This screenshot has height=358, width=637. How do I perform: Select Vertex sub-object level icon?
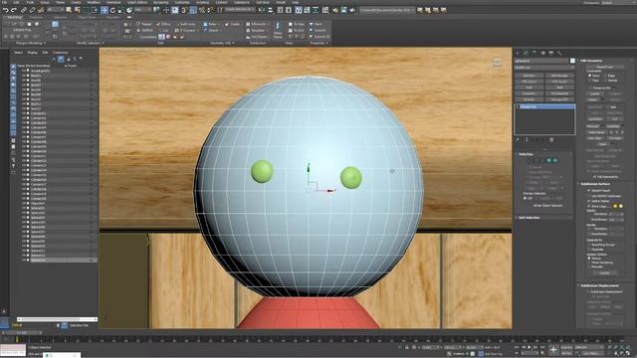[x=530, y=161]
